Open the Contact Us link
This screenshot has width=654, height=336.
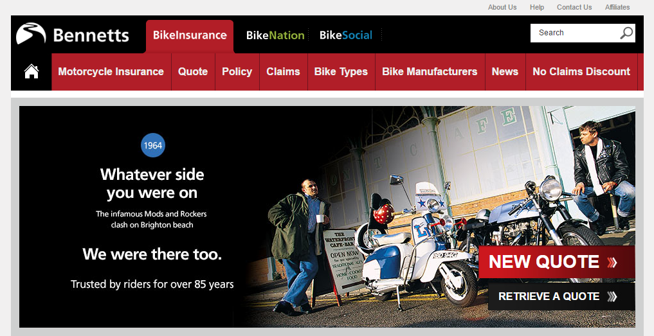(574, 7)
